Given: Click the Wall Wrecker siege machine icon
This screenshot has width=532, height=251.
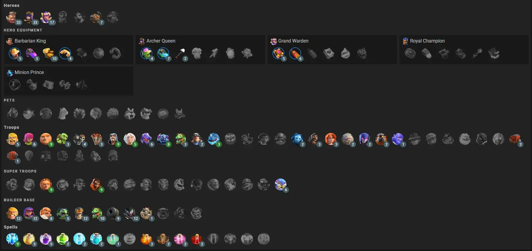Looking at the screenshot, I should 515,139.
